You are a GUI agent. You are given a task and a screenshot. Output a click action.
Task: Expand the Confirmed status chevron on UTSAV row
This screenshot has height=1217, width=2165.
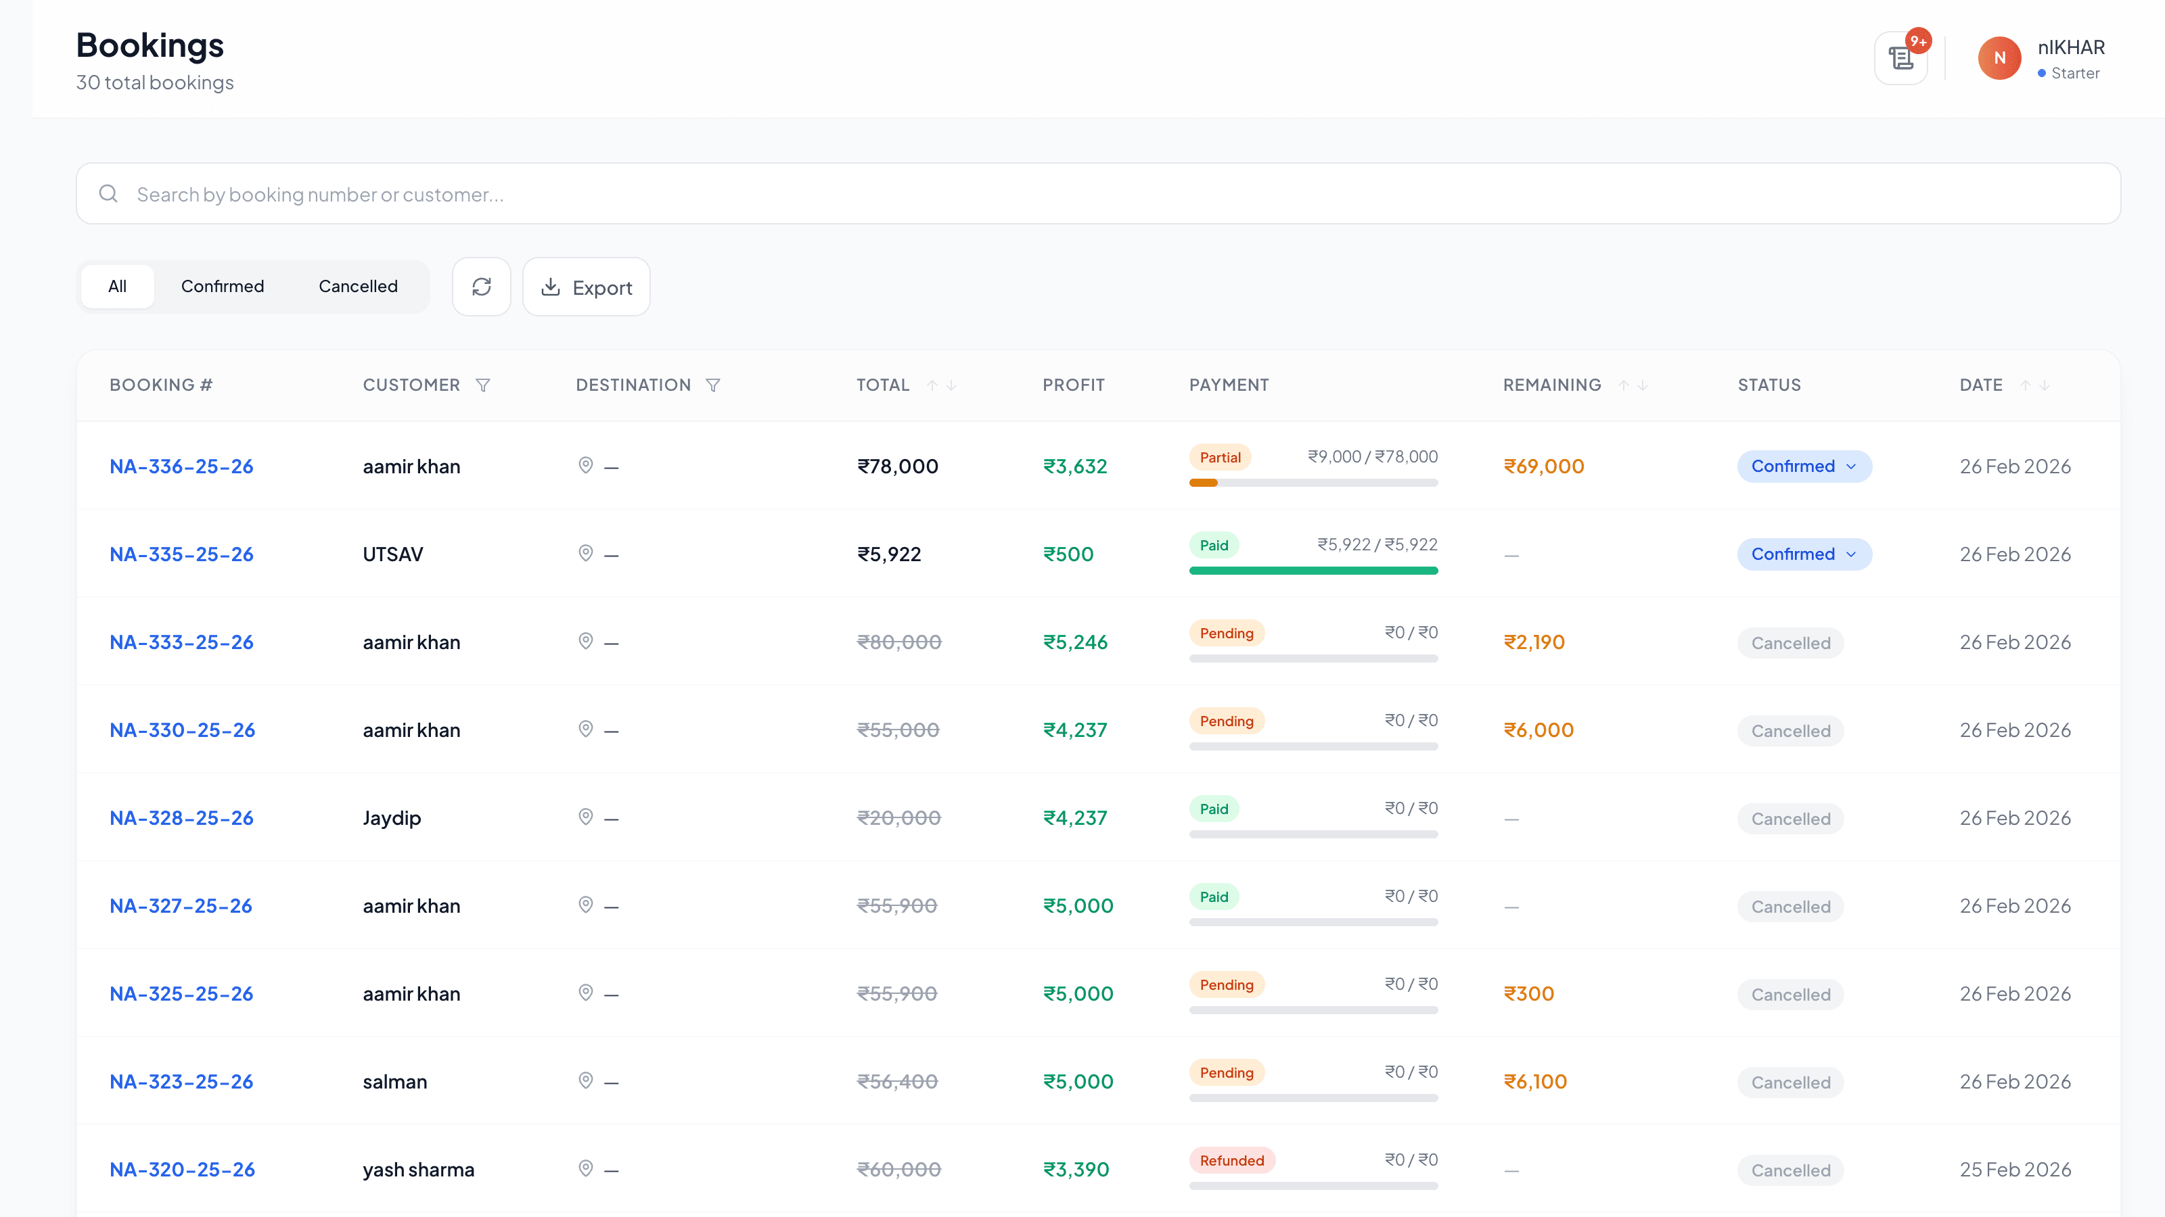(x=1850, y=554)
